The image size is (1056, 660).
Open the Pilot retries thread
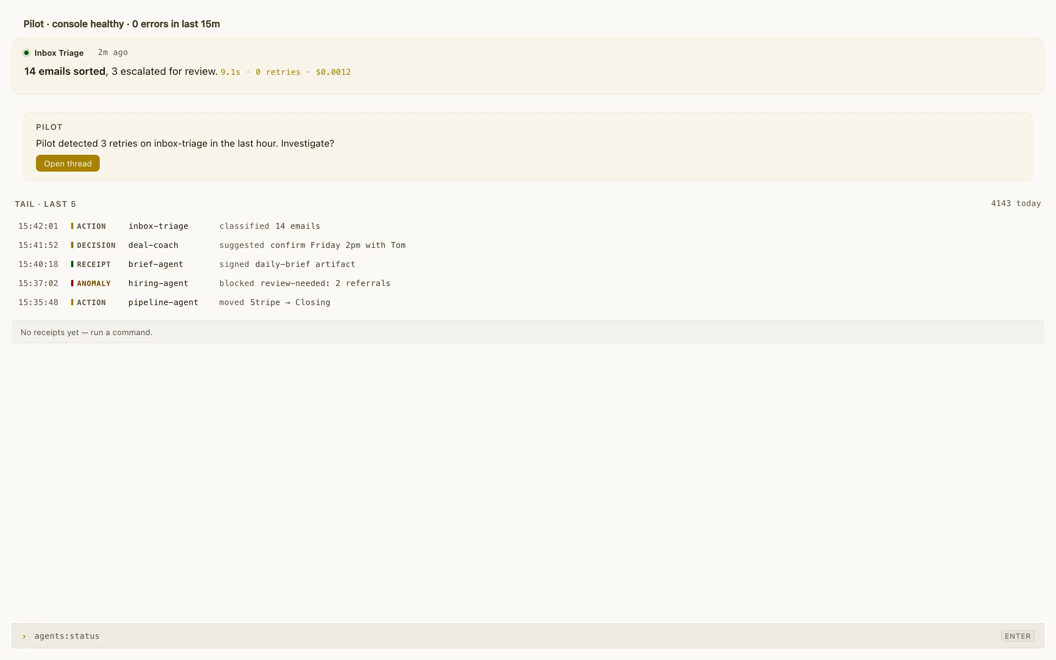point(67,163)
